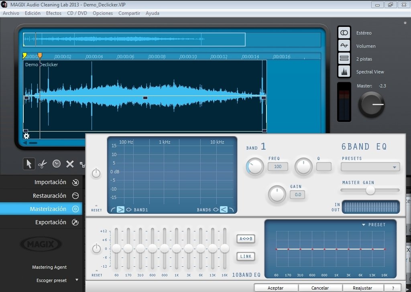The height and width of the screenshot is (292, 411).
Task: Click the 600 Hz fader knob
Action: (x=153, y=248)
